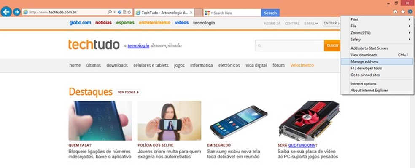
Task: Click the techtudo logo
Action: (94, 44)
